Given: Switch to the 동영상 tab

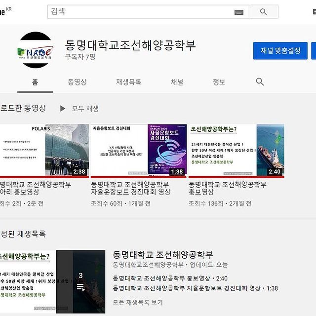Looking at the screenshot, I should [77, 82].
